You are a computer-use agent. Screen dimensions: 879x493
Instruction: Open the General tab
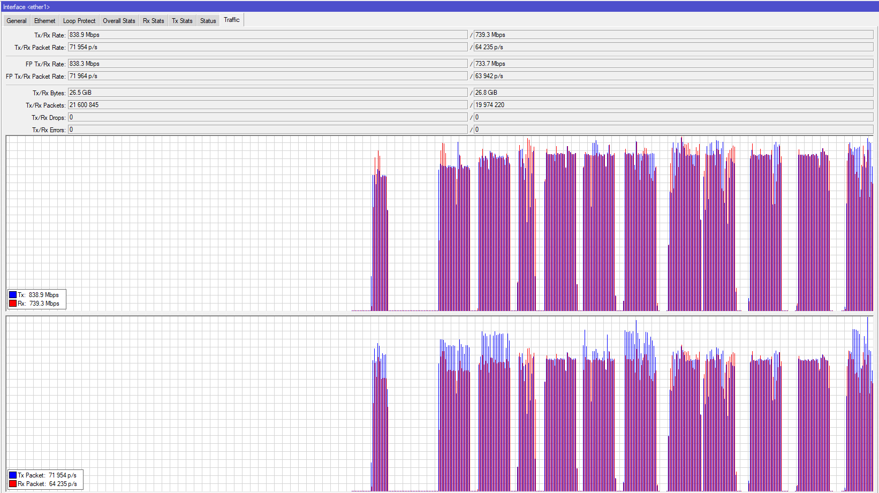tap(17, 21)
